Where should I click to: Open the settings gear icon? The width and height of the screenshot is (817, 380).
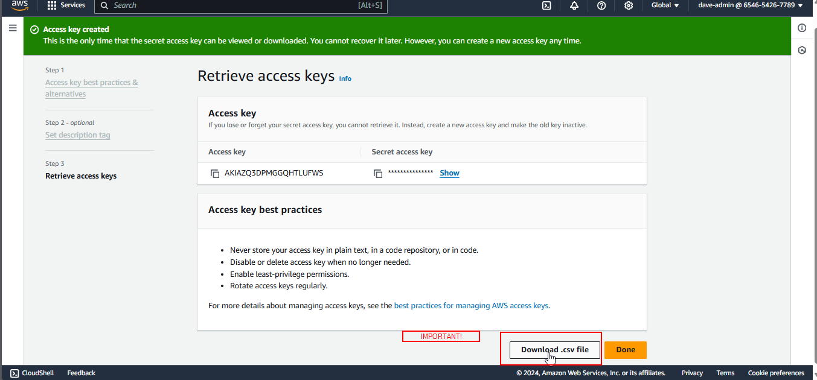coord(629,5)
